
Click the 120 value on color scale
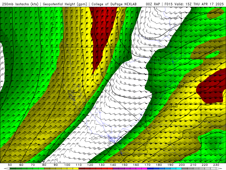90,165
